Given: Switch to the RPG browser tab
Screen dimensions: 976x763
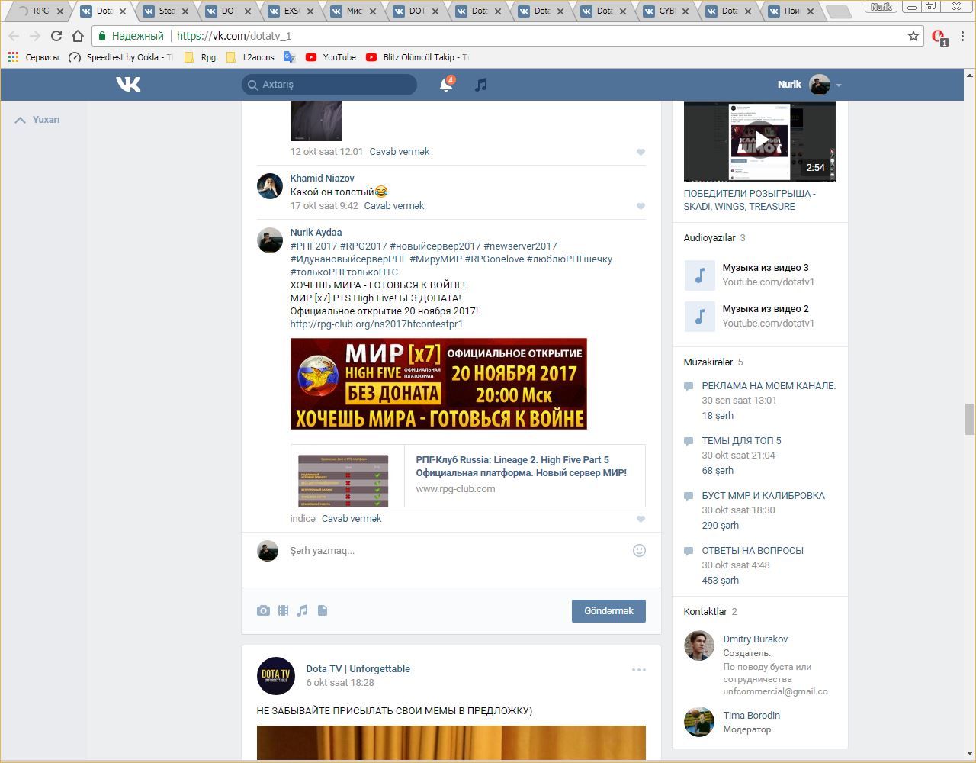Looking at the screenshot, I should (40, 11).
